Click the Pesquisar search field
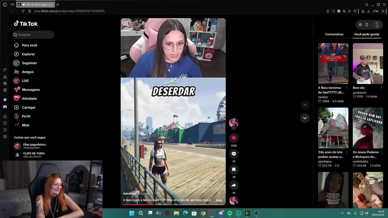 click(x=33, y=35)
